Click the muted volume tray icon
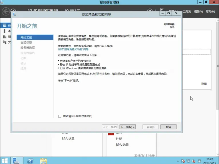Viewport: 219px width, 164px height. tap(194, 161)
